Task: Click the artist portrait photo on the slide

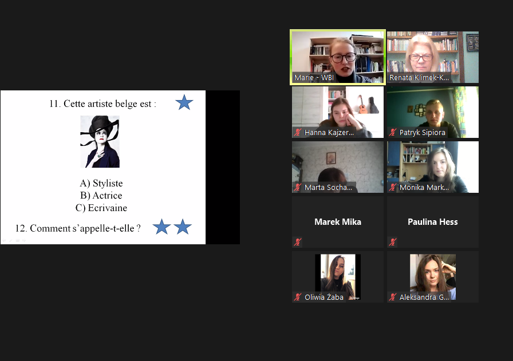Action: point(100,141)
